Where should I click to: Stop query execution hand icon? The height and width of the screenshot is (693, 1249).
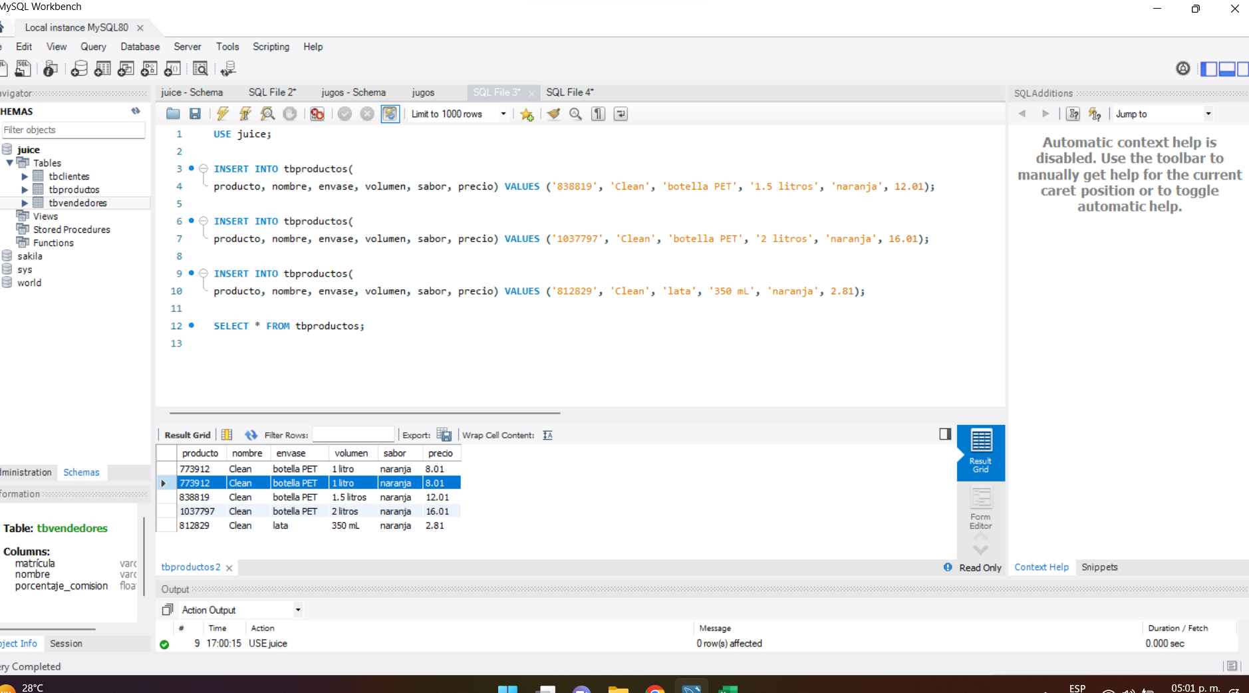pos(290,114)
